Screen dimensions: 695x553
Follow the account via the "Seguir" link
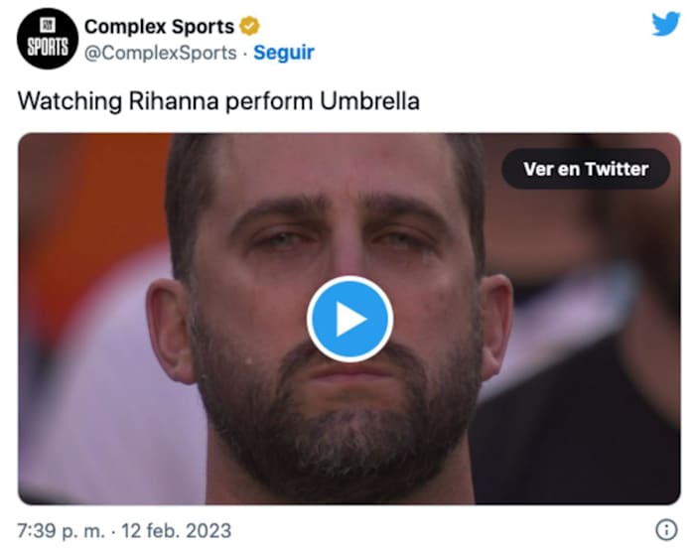click(x=284, y=52)
